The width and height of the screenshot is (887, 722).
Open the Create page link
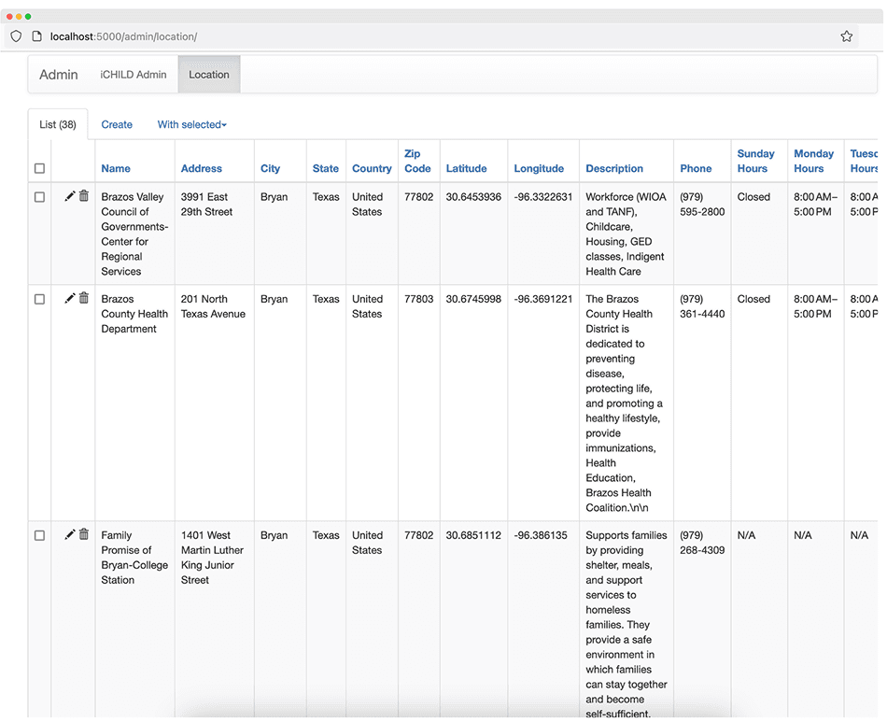point(117,124)
